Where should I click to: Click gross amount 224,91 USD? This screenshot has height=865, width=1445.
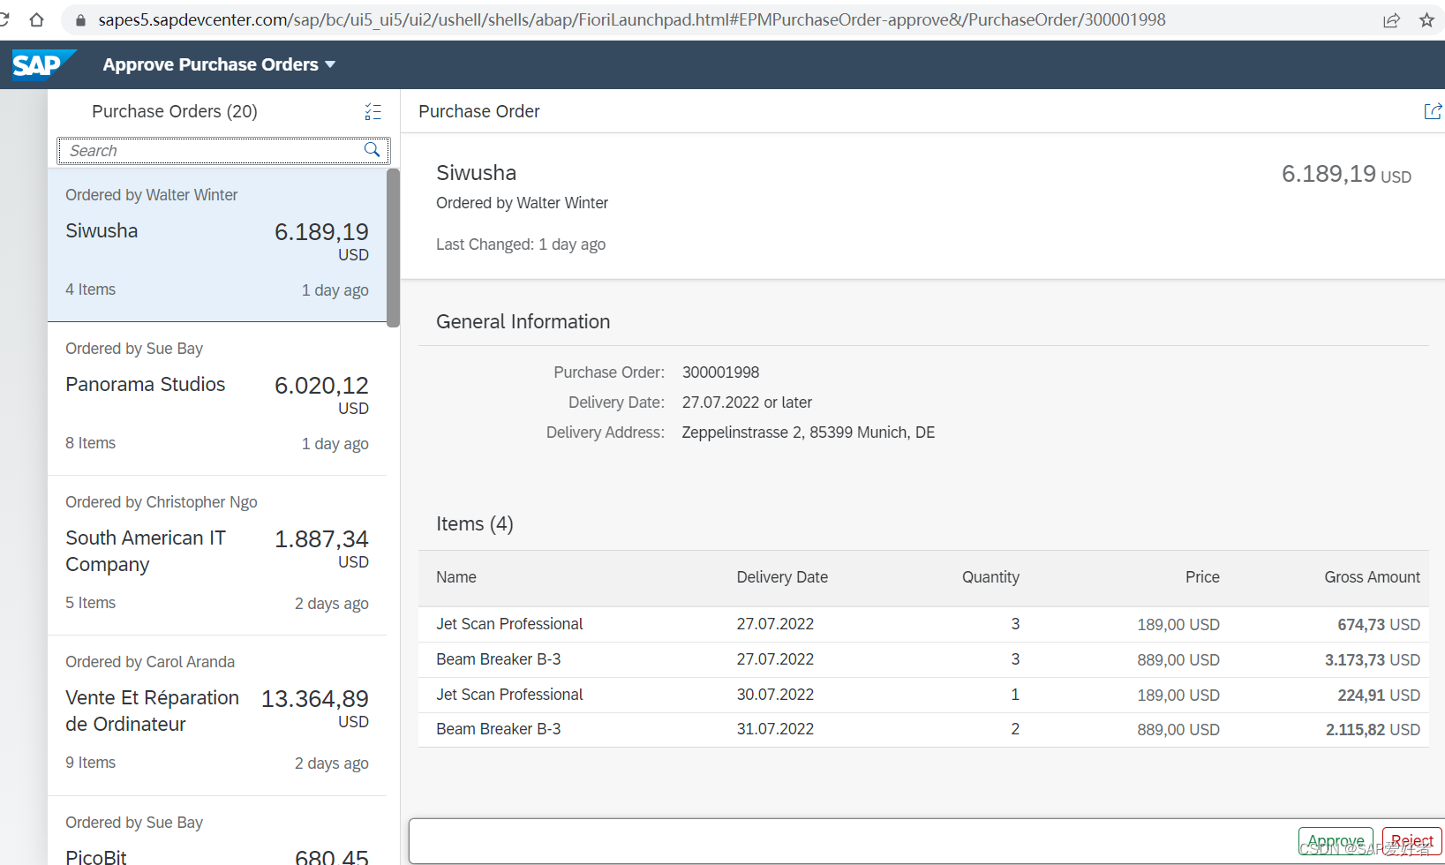pyautogui.click(x=1378, y=696)
